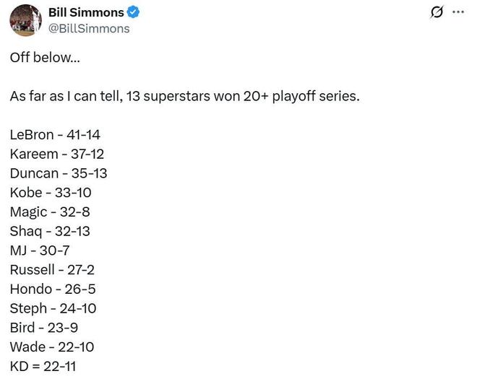Viewport: 477px width, 379px height.
Task: Select the 'LeBron - 41-14' line
Action: tap(55, 135)
